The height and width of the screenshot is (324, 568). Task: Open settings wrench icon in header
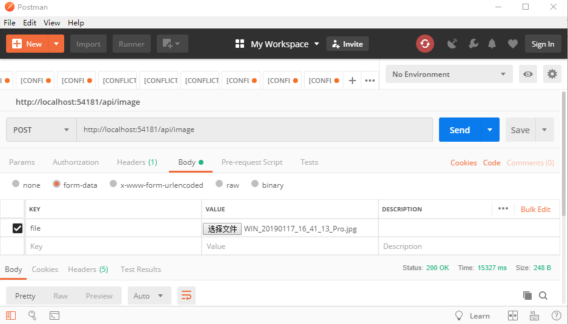(x=473, y=44)
